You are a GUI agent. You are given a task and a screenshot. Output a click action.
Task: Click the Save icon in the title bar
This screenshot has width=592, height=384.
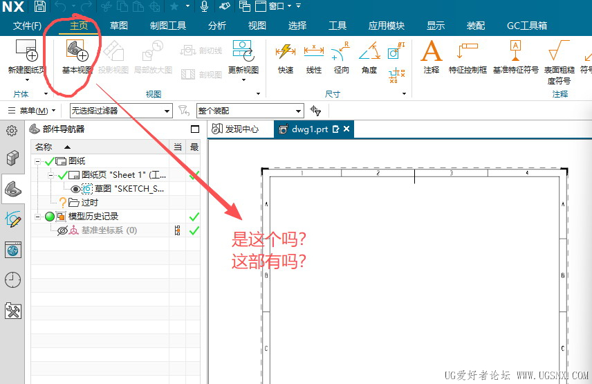(x=40, y=6)
